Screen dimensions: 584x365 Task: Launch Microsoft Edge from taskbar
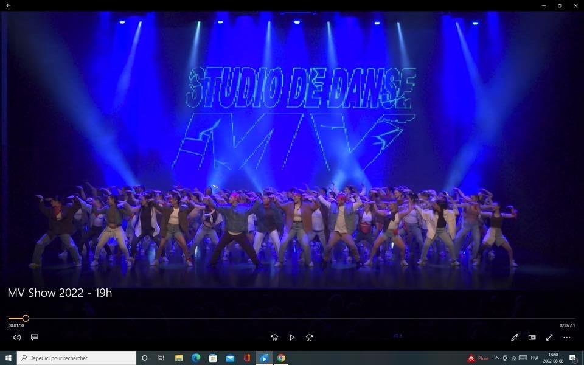pyautogui.click(x=196, y=358)
